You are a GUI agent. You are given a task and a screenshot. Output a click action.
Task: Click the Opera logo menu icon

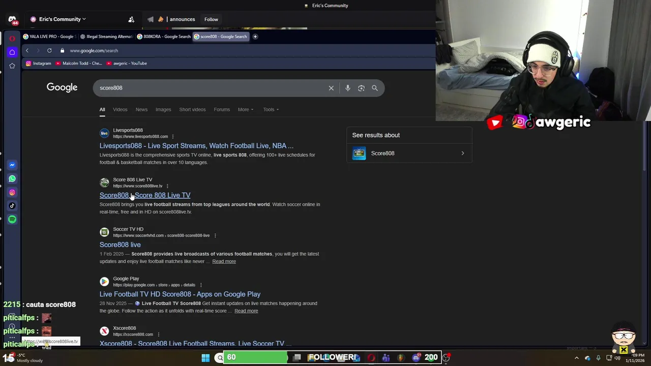coord(12,39)
